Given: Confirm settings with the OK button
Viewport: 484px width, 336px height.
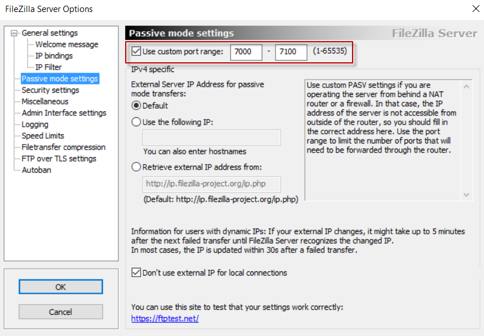Looking at the screenshot, I should [61, 286].
